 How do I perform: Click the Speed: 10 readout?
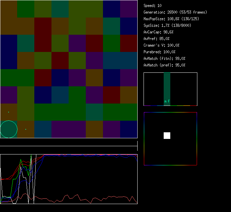153,6
